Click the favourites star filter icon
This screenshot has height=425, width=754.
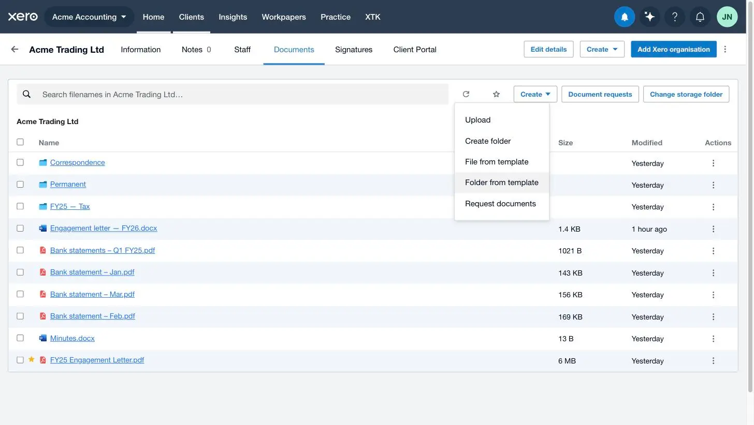pos(496,94)
